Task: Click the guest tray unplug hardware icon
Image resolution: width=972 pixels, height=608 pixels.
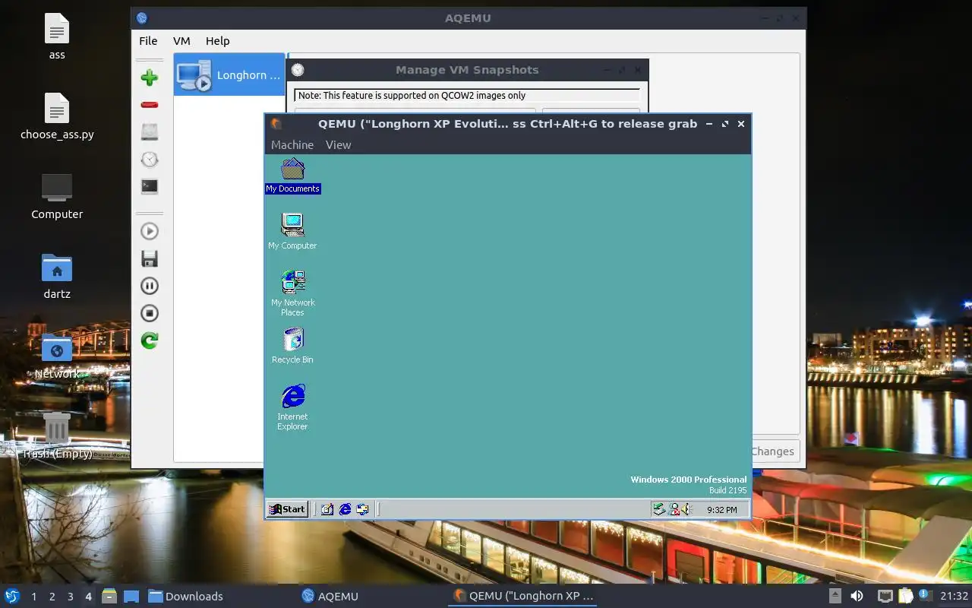Action: [x=660, y=509]
